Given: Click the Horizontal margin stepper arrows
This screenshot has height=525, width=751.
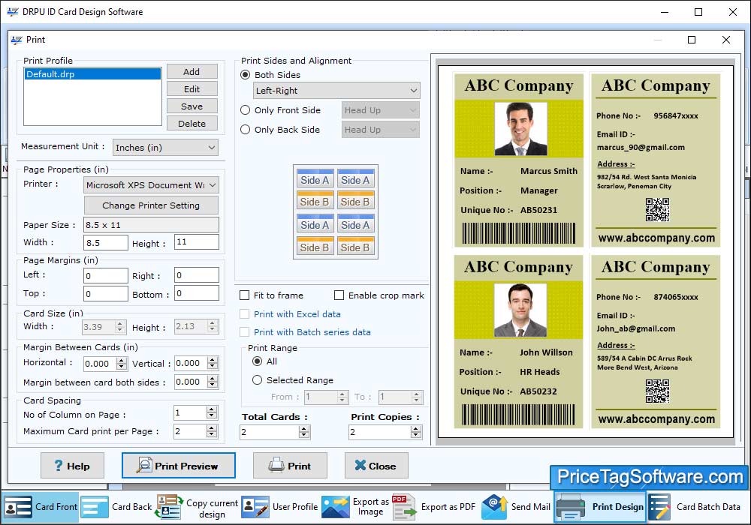Looking at the screenshot, I should click(x=122, y=364).
